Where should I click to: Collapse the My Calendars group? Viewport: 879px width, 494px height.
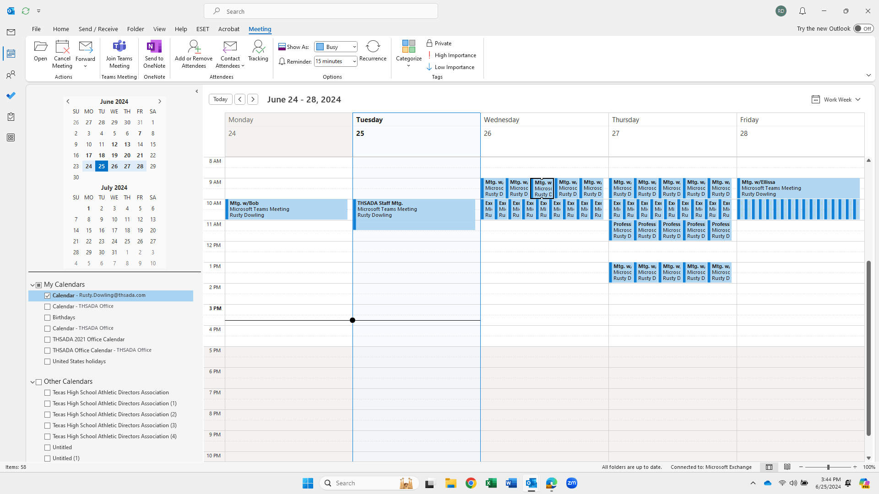[33, 285]
